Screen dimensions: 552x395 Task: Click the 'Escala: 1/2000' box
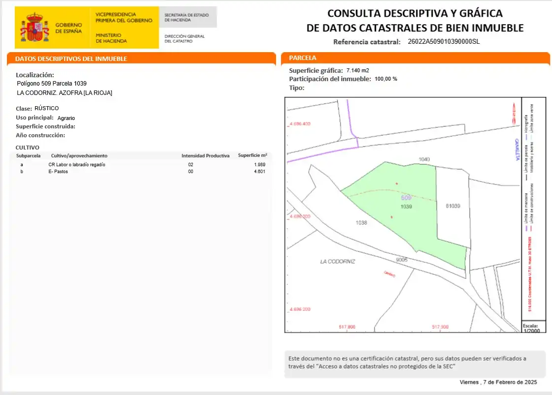(x=533, y=328)
